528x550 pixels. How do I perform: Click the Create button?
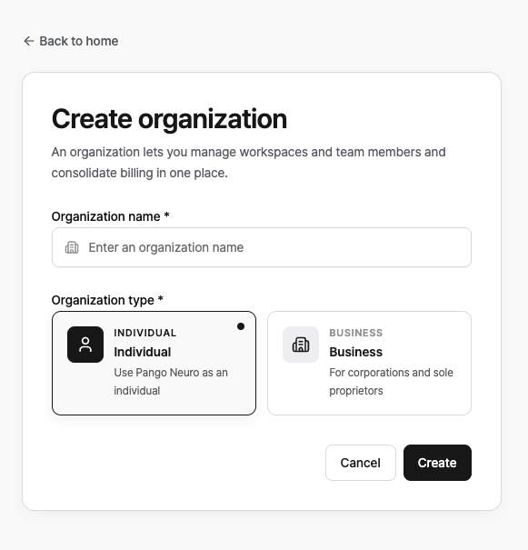[437, 463]
